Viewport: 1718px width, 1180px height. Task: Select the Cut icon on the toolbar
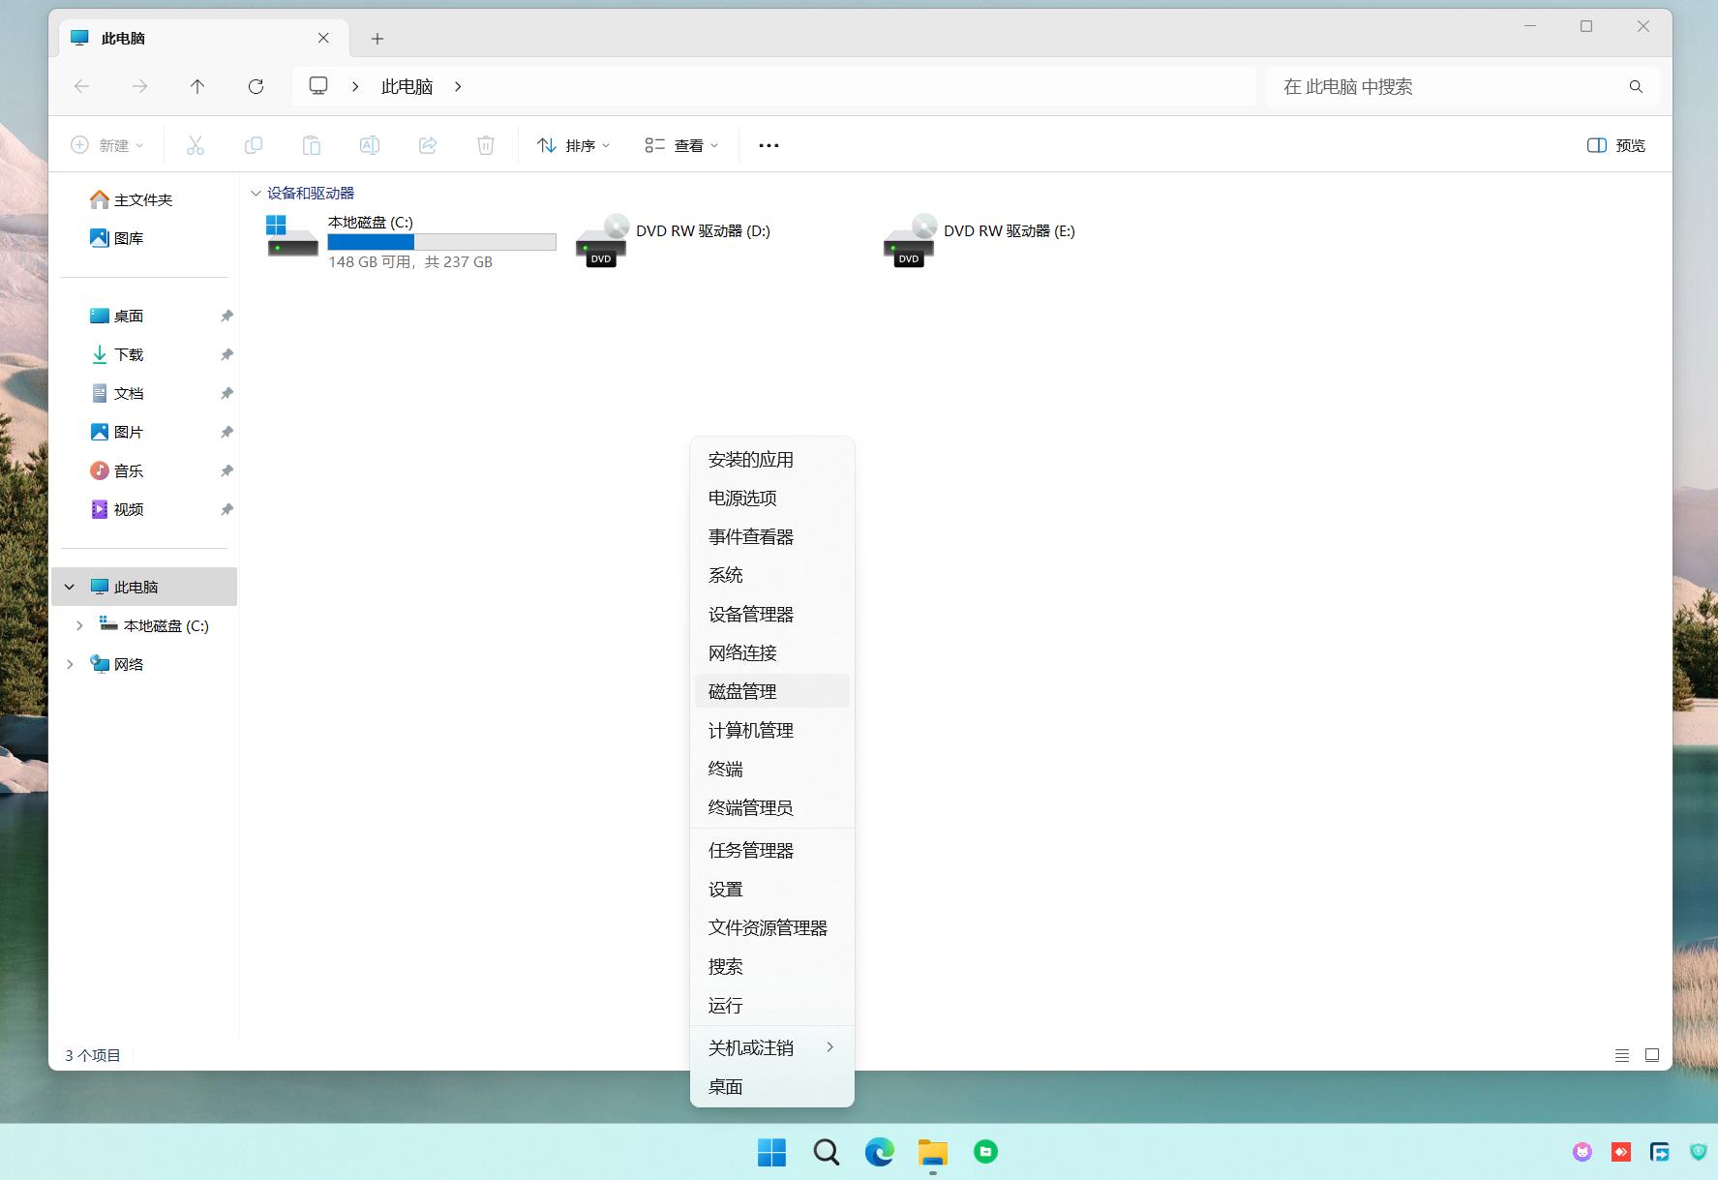tap(196, 144)
